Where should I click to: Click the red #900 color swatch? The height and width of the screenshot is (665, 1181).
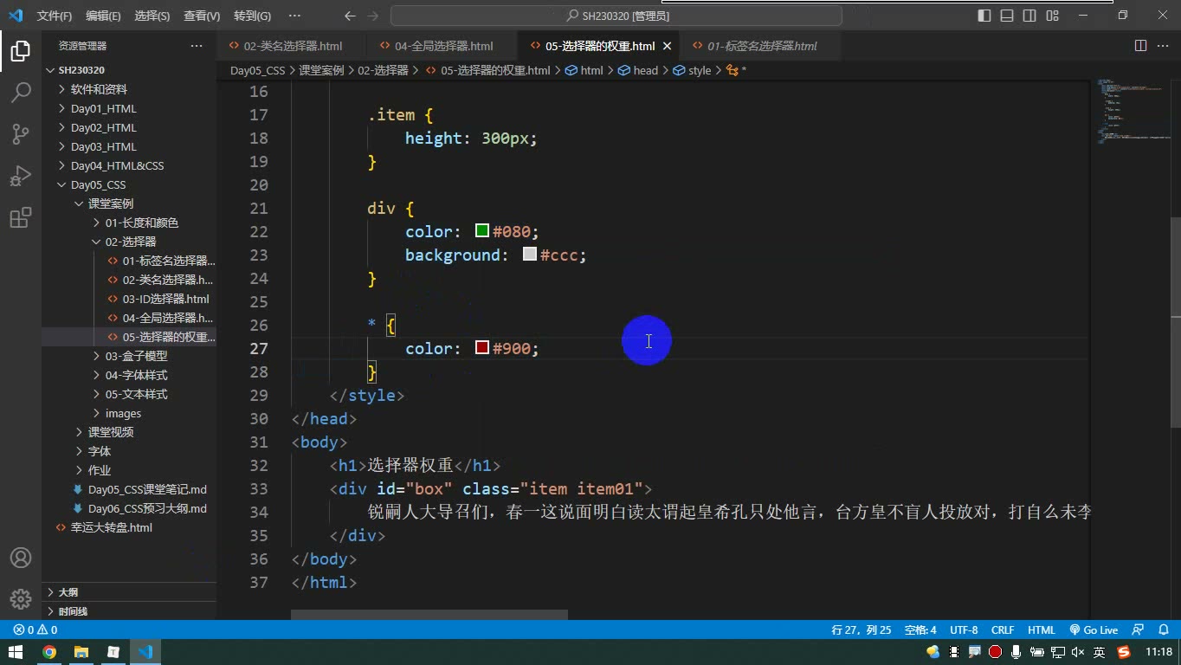[482, 348]
